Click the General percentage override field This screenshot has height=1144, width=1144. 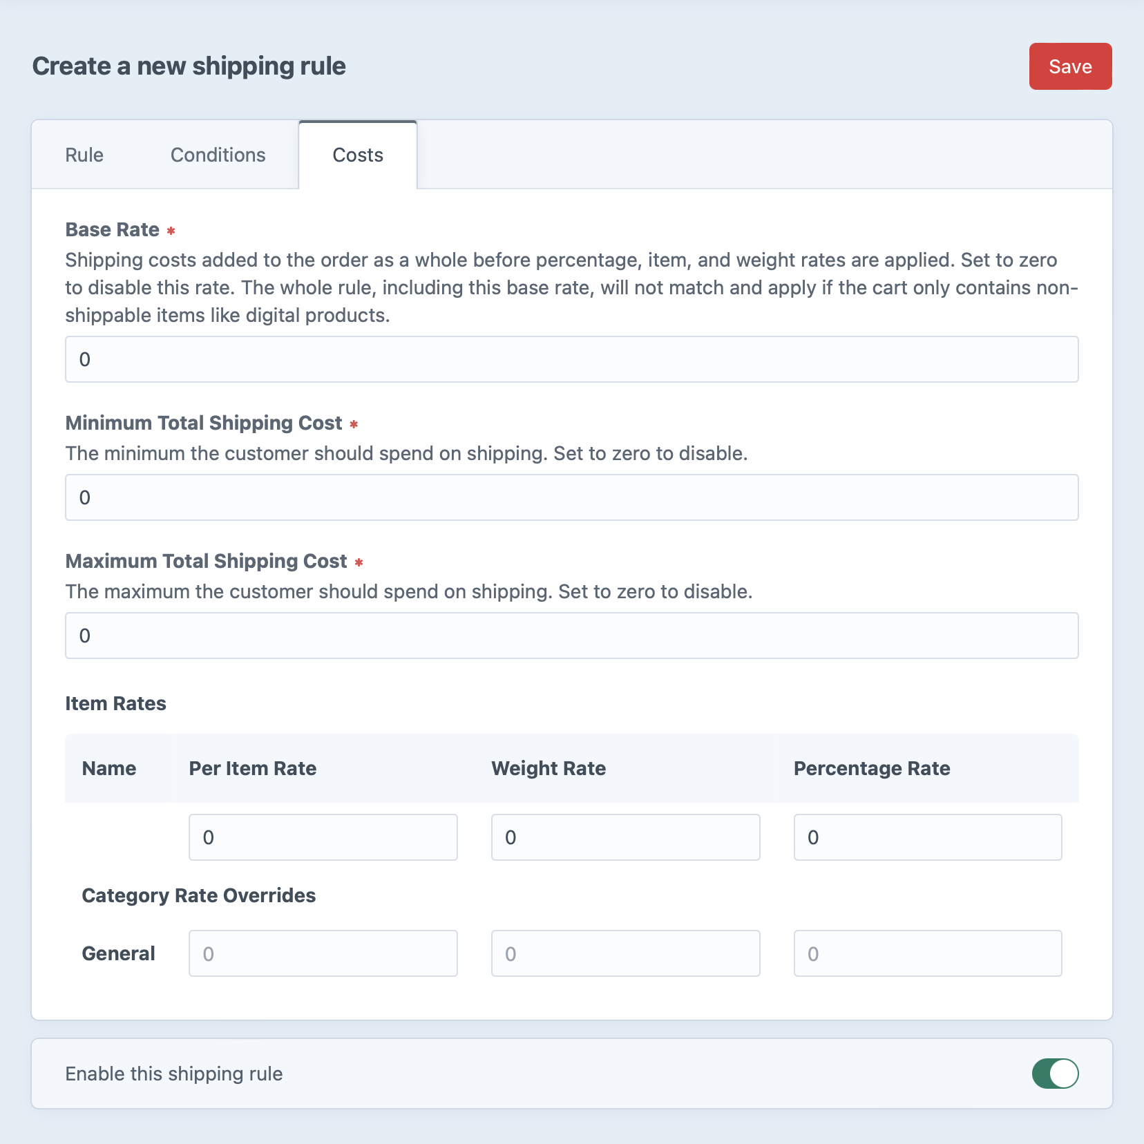928,953
